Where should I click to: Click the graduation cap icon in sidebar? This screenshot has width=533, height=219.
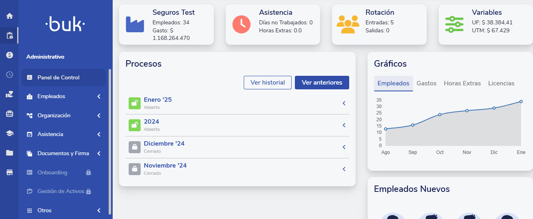tap(10, 133)
